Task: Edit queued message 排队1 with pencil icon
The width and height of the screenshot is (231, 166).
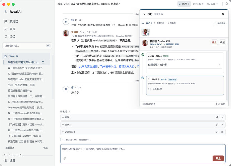Action: pyautogui.click(x=217, y=117)
